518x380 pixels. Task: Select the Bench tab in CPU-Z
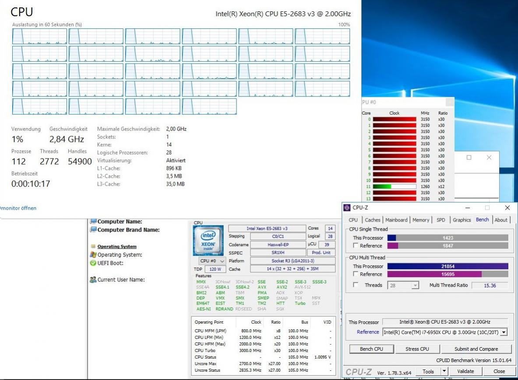coord(483,219)
